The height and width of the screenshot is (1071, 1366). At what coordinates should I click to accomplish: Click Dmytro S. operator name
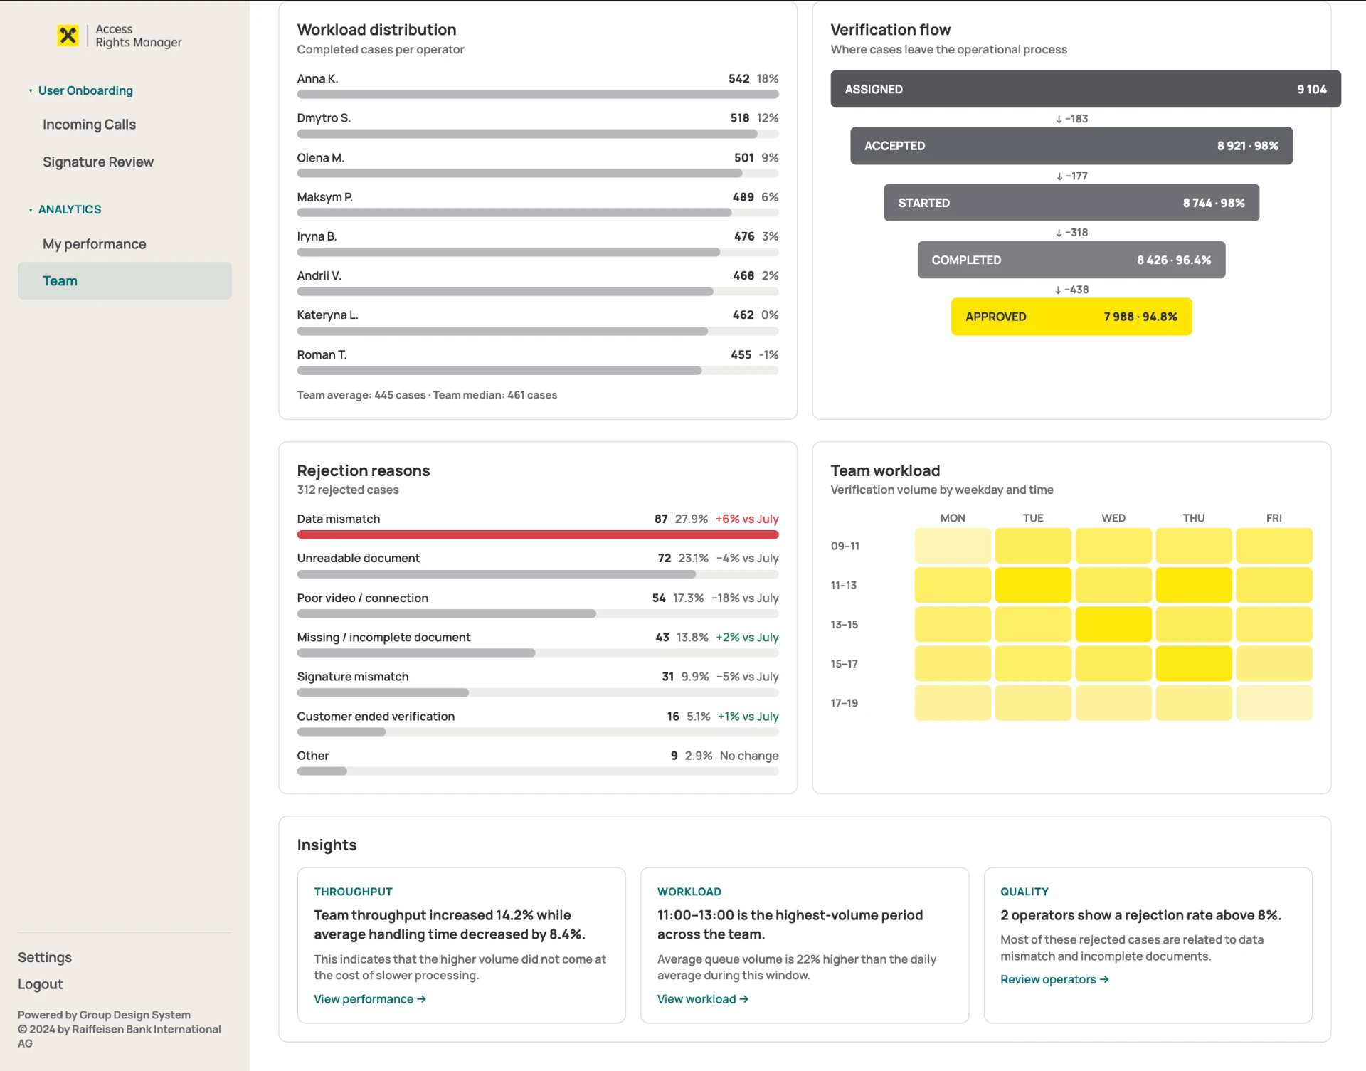(x=324, y=118)
